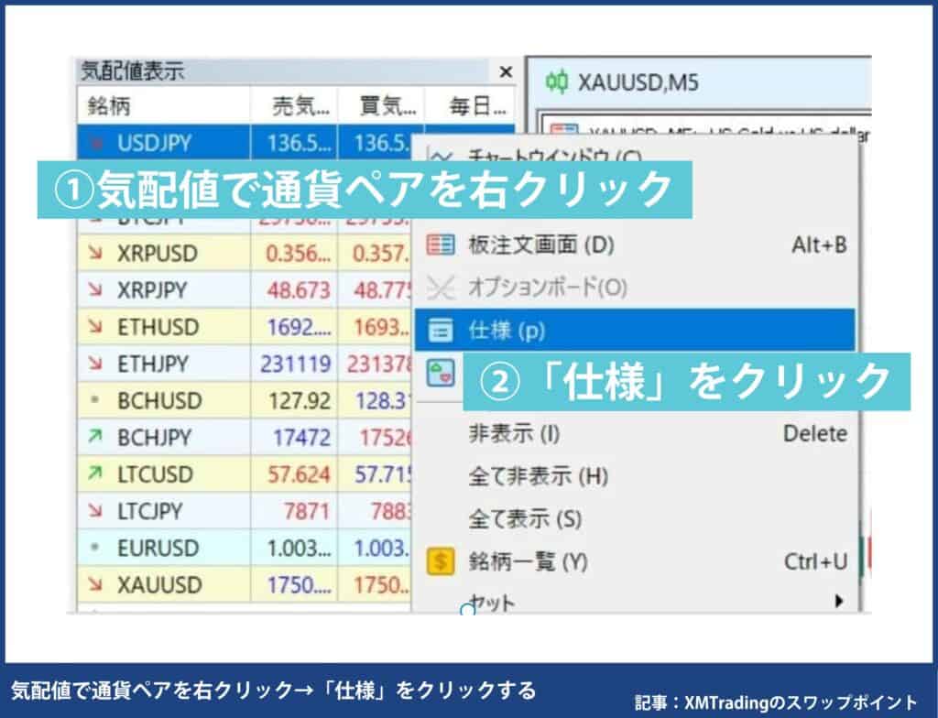Select the XRPUSD symbol row

point(245,253)
